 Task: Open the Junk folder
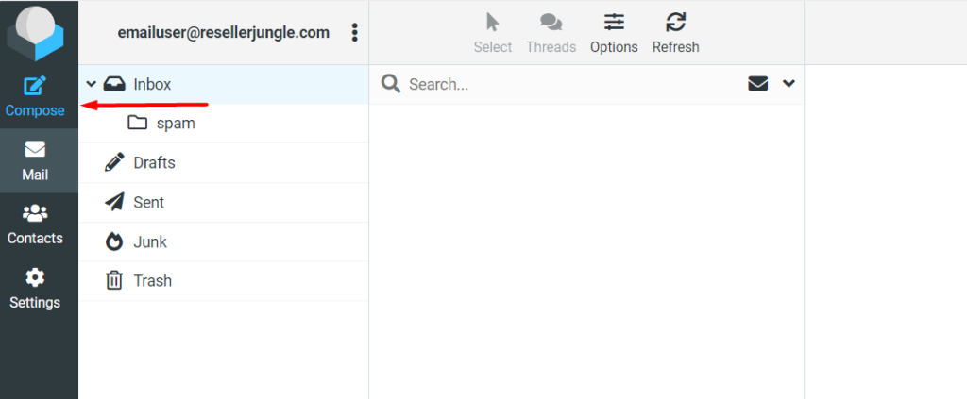tap(150, 241)
